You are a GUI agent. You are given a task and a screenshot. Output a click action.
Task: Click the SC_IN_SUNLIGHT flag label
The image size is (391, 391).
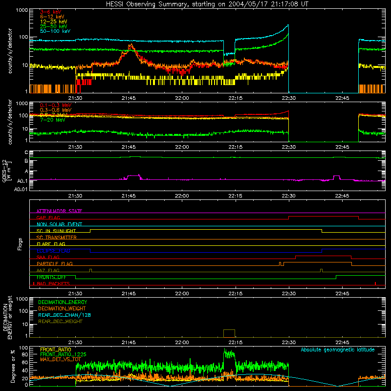pos(56,231)
